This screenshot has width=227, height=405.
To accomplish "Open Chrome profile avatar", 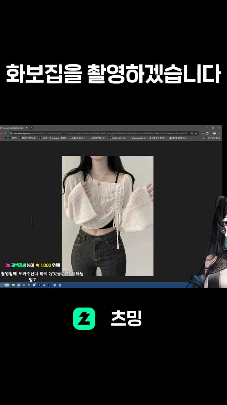I will click(214, 133).
